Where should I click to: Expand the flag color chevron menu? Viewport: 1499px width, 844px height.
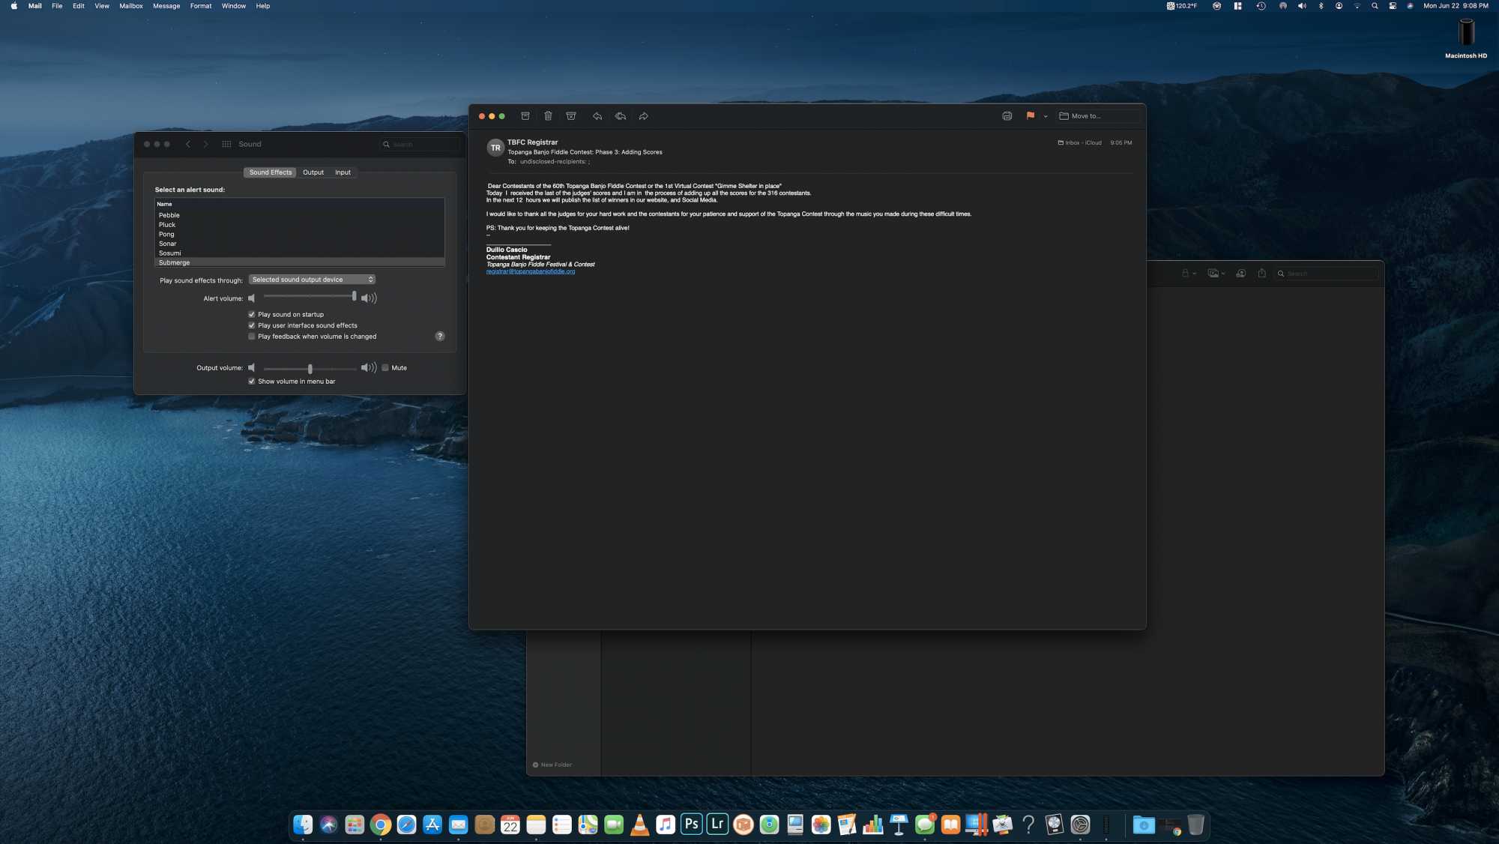click(x=1046, y=116)
